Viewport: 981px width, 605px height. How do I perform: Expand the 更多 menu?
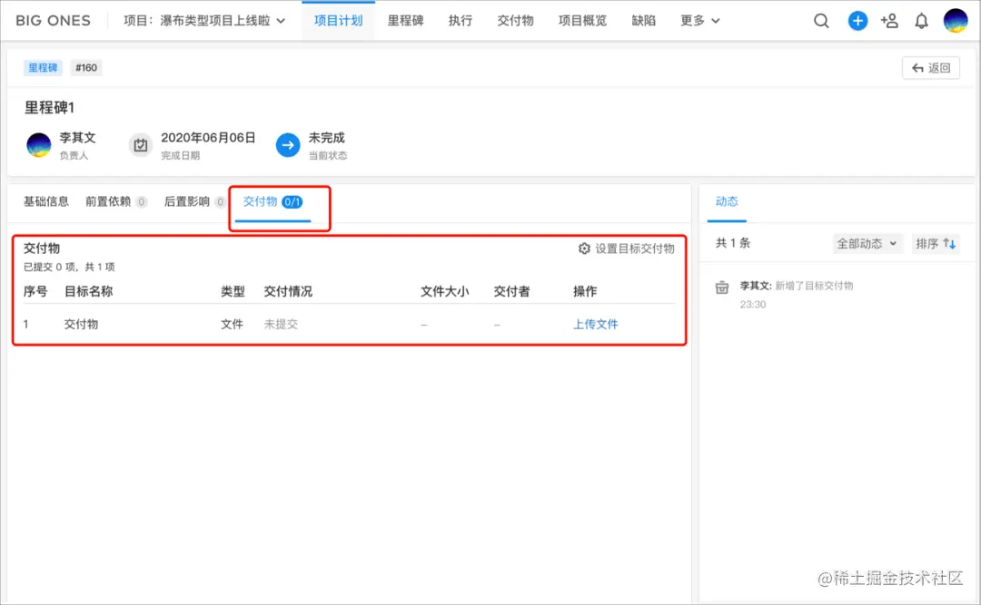pyautogui.click(x=699, y=21)
